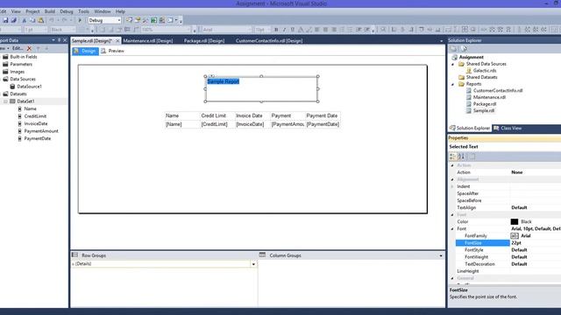This screenshot has height=315, width=561.
Task: Collapse the Shared Data Sources folder
Action: pos(453,64)
